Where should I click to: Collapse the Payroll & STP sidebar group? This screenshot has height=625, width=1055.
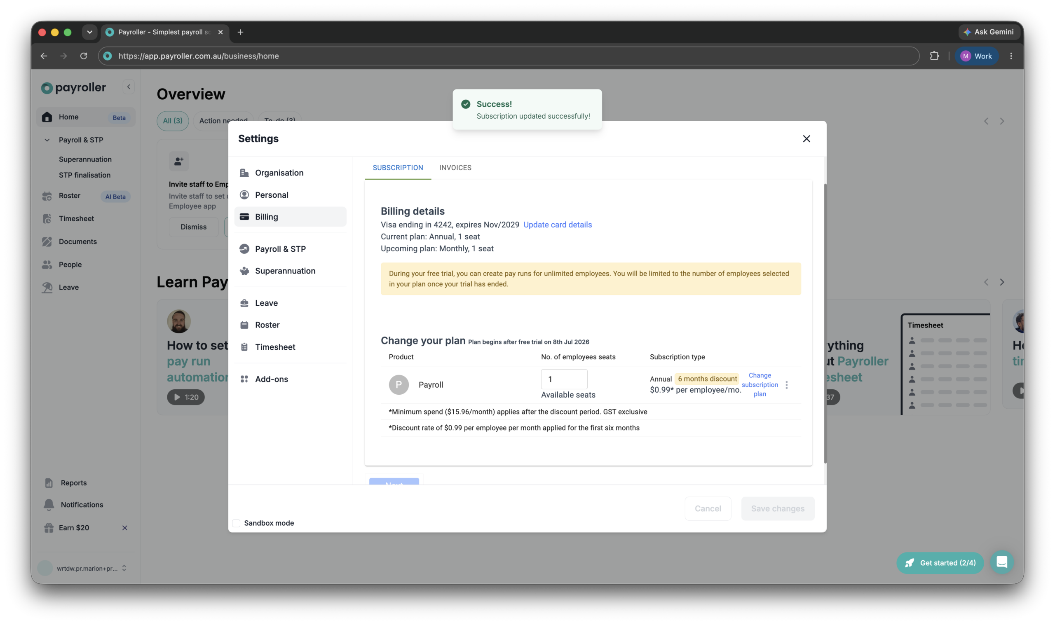point(47,139)
